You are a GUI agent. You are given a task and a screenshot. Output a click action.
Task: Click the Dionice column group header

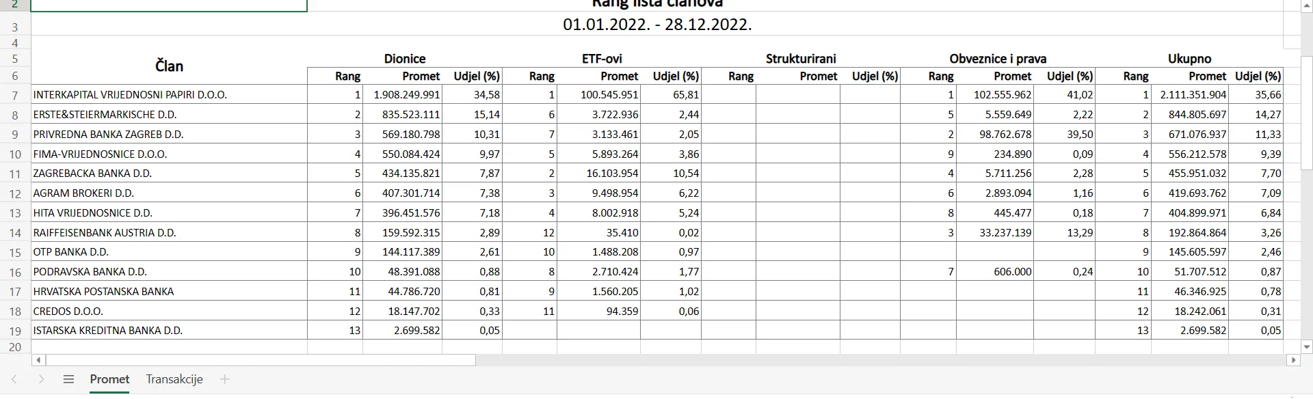[405, 59]
